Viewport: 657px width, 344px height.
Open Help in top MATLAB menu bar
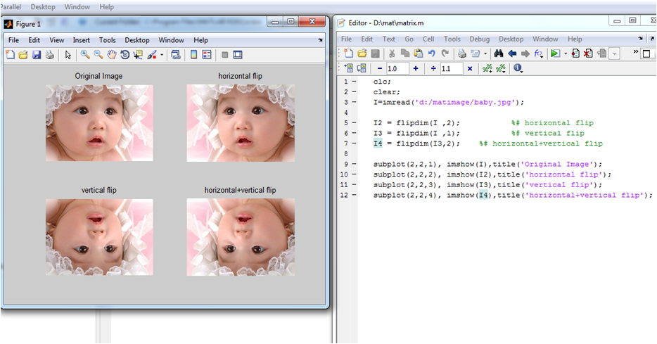(106, 7)
